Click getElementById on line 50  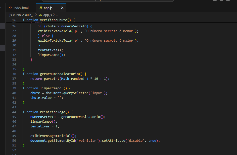[x=61, y=141]
